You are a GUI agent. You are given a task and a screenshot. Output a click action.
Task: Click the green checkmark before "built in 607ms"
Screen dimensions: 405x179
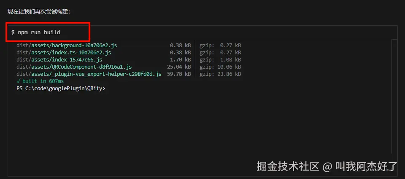[x=19, y=81]
